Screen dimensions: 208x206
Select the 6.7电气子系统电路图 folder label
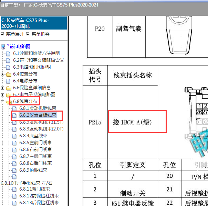pyautogui.click(x=34, y=94)
